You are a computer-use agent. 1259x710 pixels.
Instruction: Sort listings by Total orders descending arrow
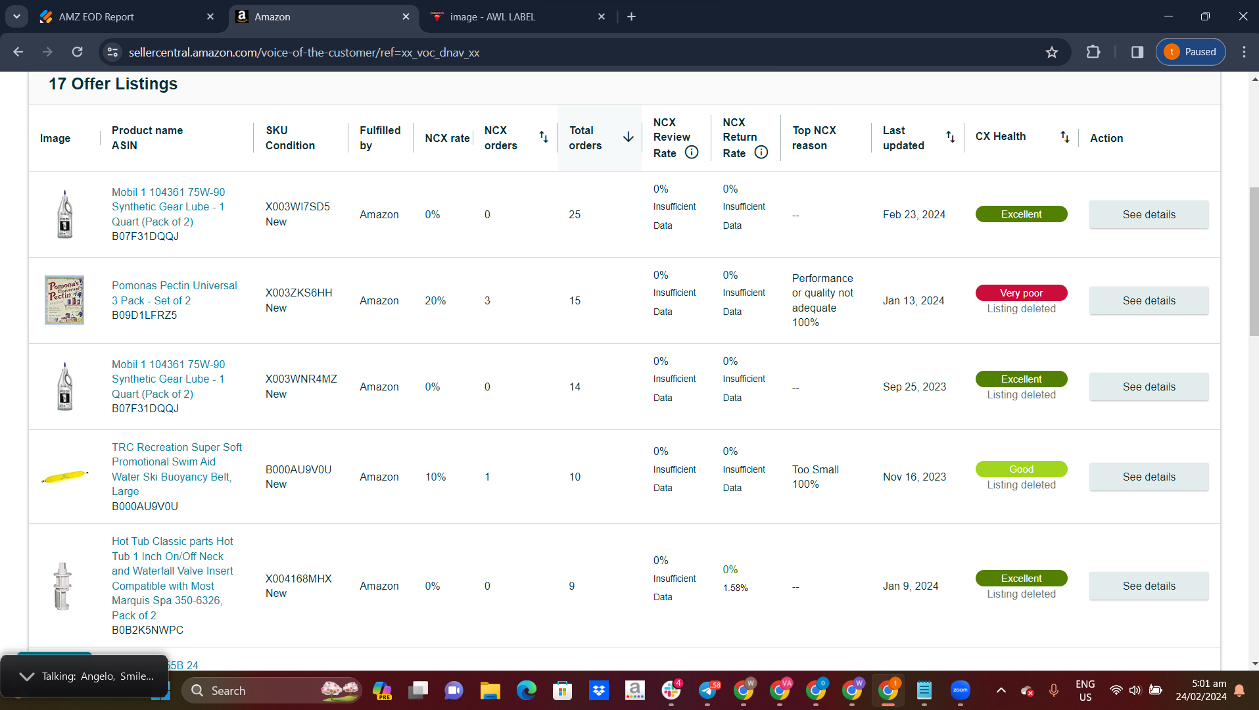(629, 137)
